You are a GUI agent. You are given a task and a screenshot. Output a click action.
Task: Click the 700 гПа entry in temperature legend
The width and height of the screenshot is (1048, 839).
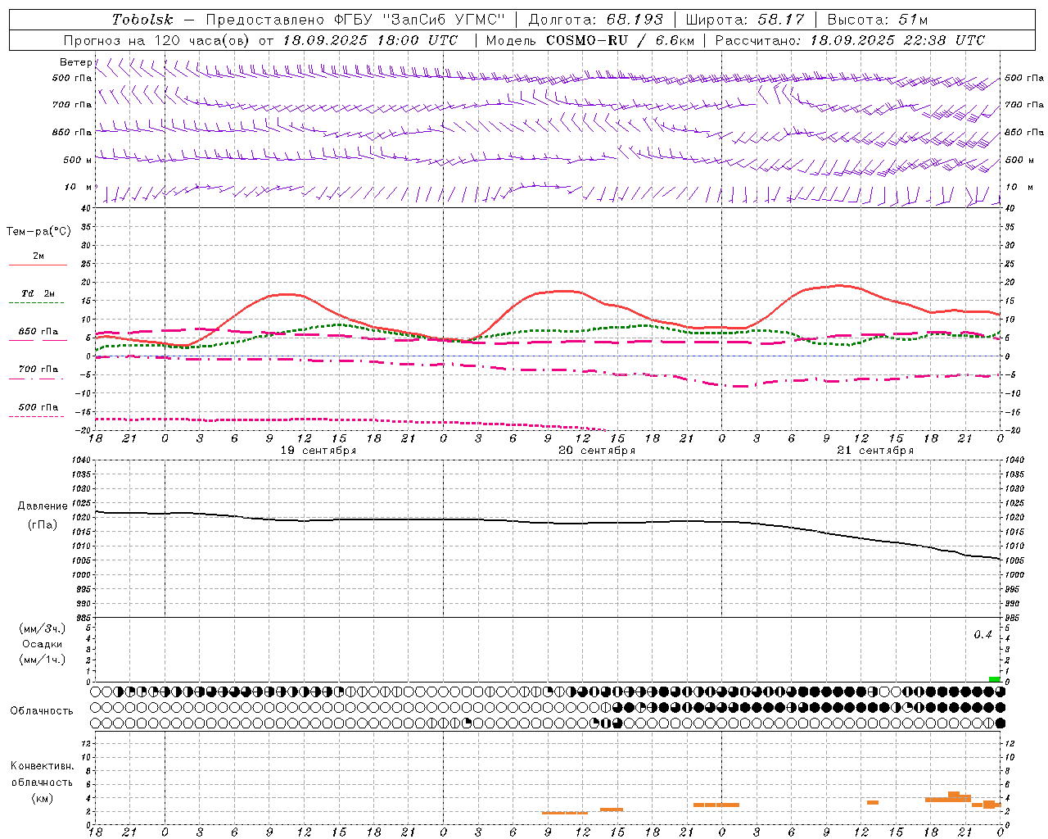coord(38,369)
